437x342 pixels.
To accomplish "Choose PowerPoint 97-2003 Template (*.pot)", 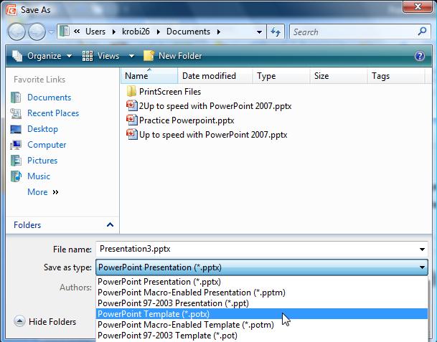I will point(262,336).
